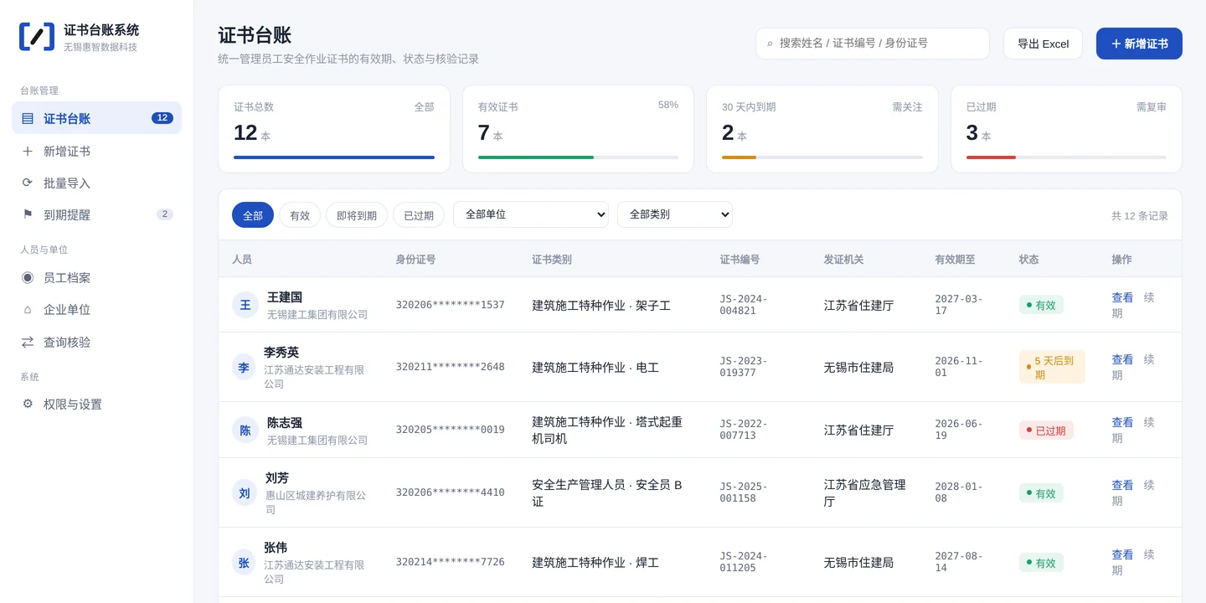The image size is (1206, 603).
Task: Click 查看 for 王建国
Action: pyautogui.click(x=1122, y=297)
